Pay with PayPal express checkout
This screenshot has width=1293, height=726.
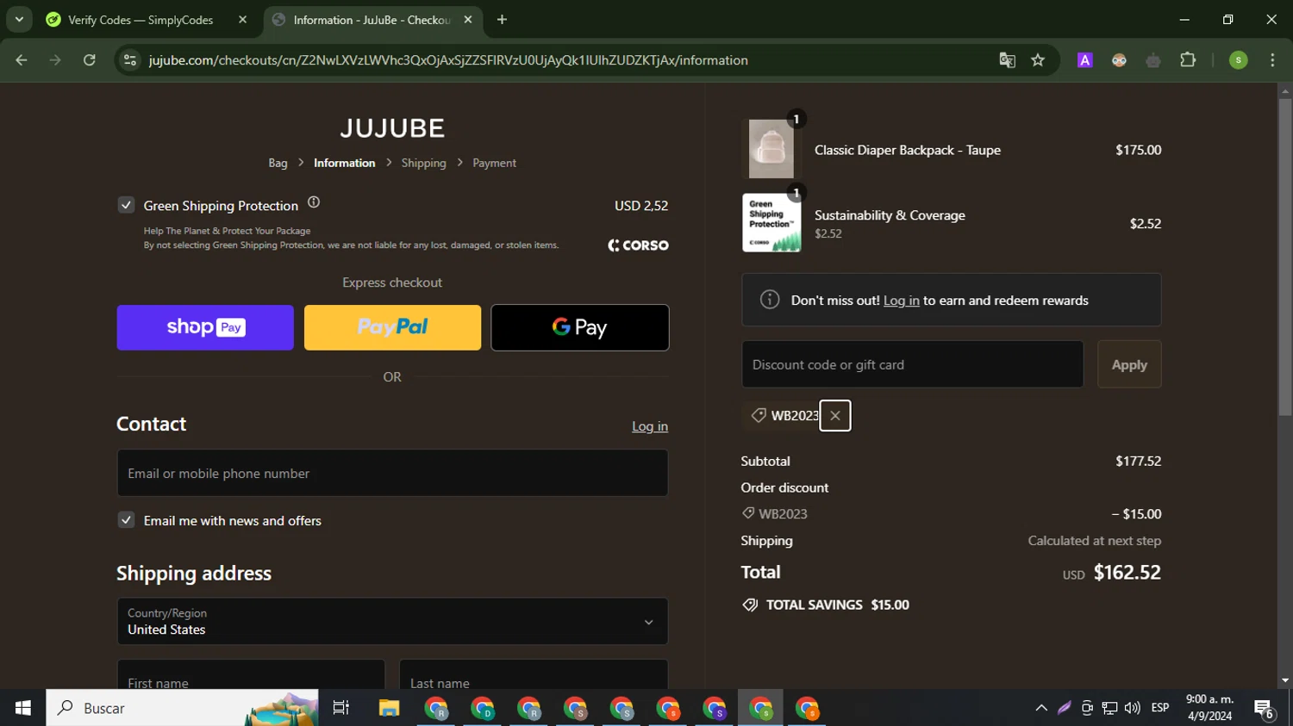(x=392, y=327)
